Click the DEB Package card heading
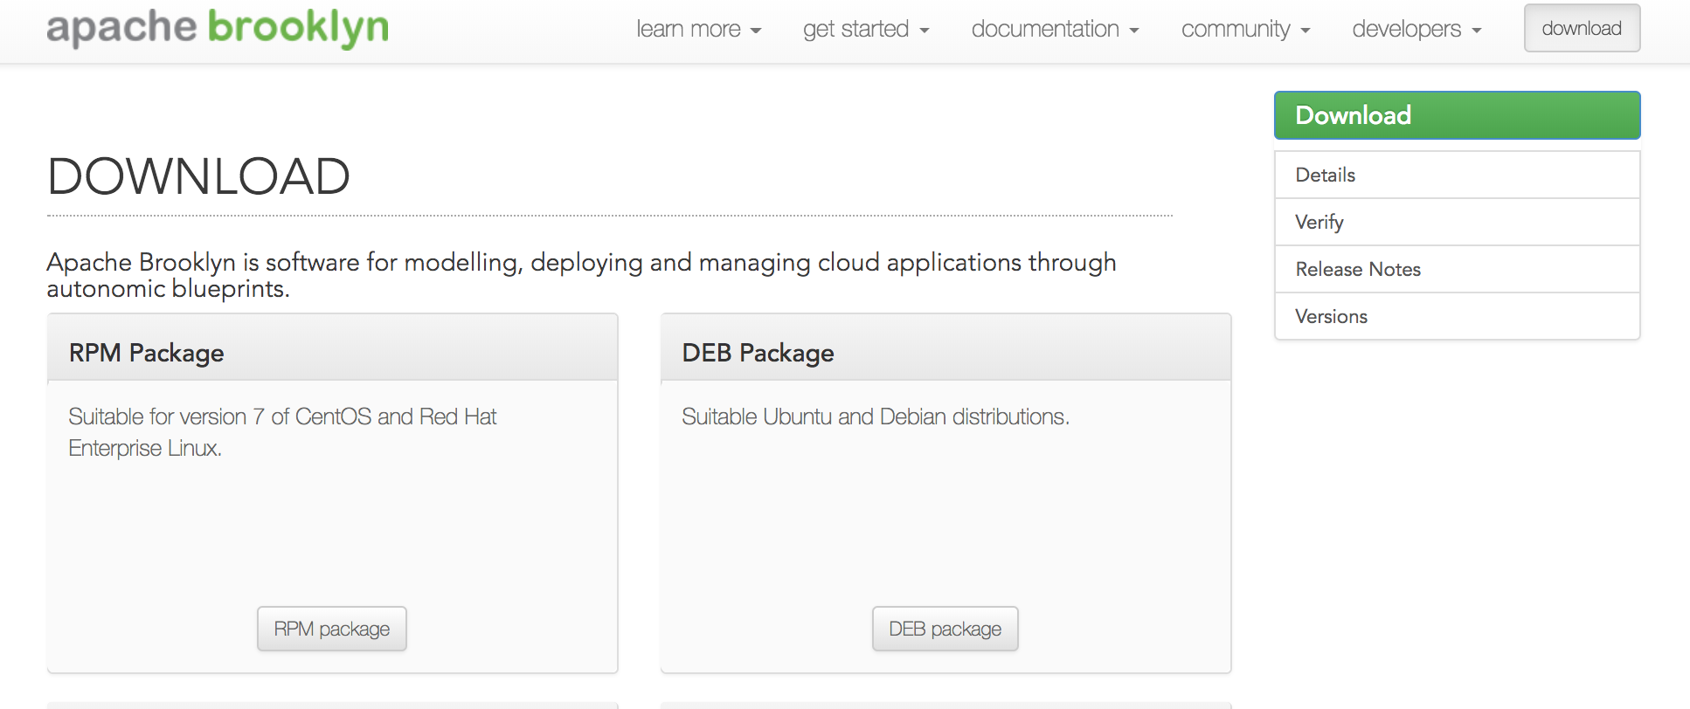This screenshot has height=709, width=1690. click(758, 353)
